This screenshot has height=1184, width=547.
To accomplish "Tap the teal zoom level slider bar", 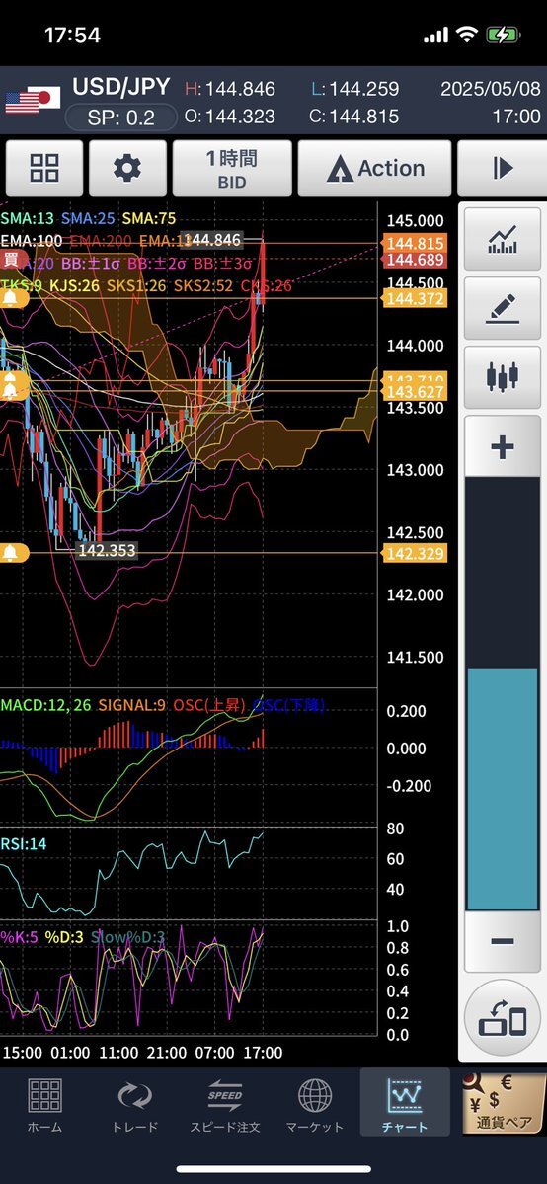I will 503,789.
